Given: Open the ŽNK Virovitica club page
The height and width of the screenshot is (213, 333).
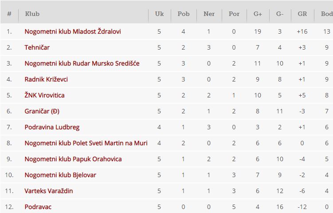Looking at the screenshot, I should click(45, 95).
